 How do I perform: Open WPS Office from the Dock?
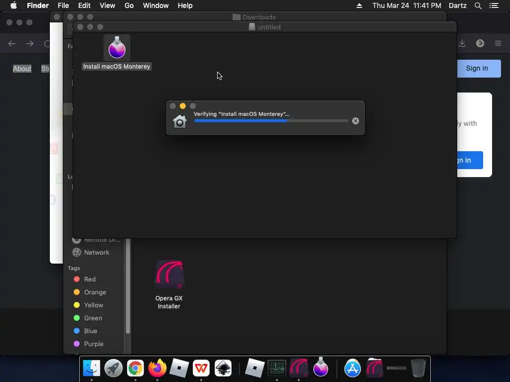(x=201, y=368)
